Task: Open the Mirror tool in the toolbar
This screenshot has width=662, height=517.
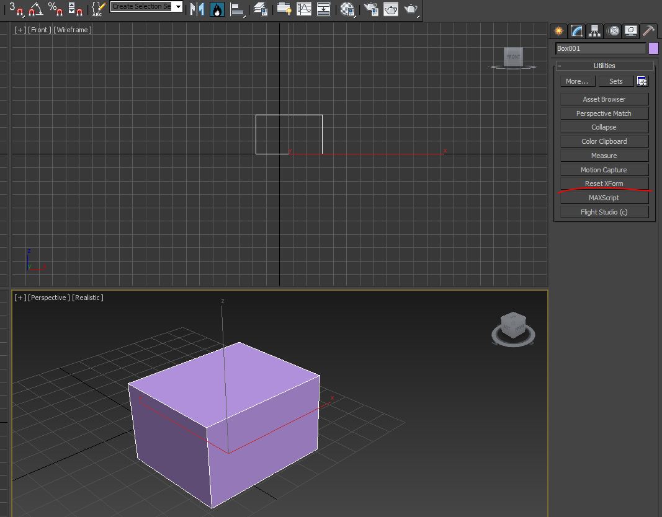Action: click(197, 9)
